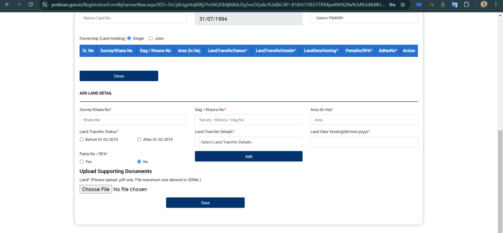Open the Google Translate extension
Viewport: 503px width, 233px height.
coord(454,5)
